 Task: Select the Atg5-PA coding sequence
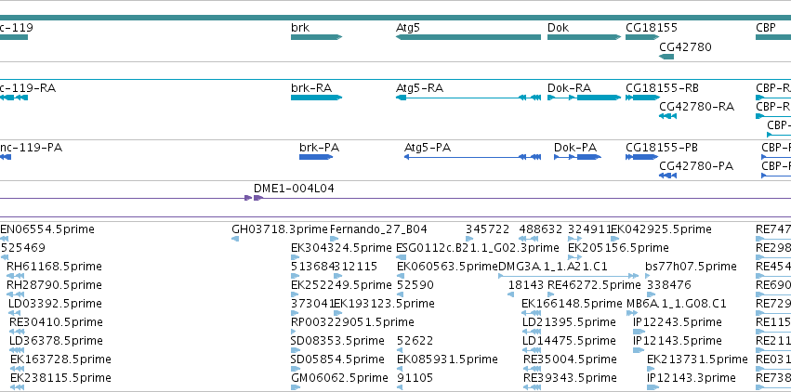tap(473, 157)
